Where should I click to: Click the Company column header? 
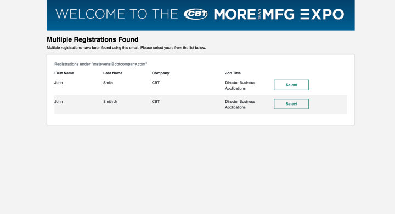[x=160, y=73]
